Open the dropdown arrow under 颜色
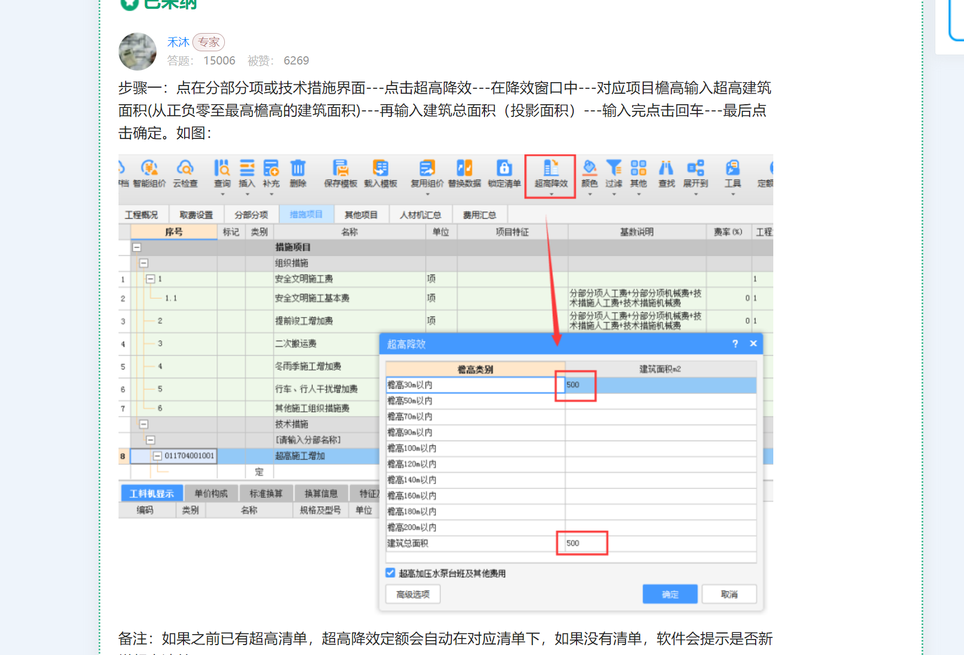The height and width of the screenshot is (655, 964). point(590,194)
